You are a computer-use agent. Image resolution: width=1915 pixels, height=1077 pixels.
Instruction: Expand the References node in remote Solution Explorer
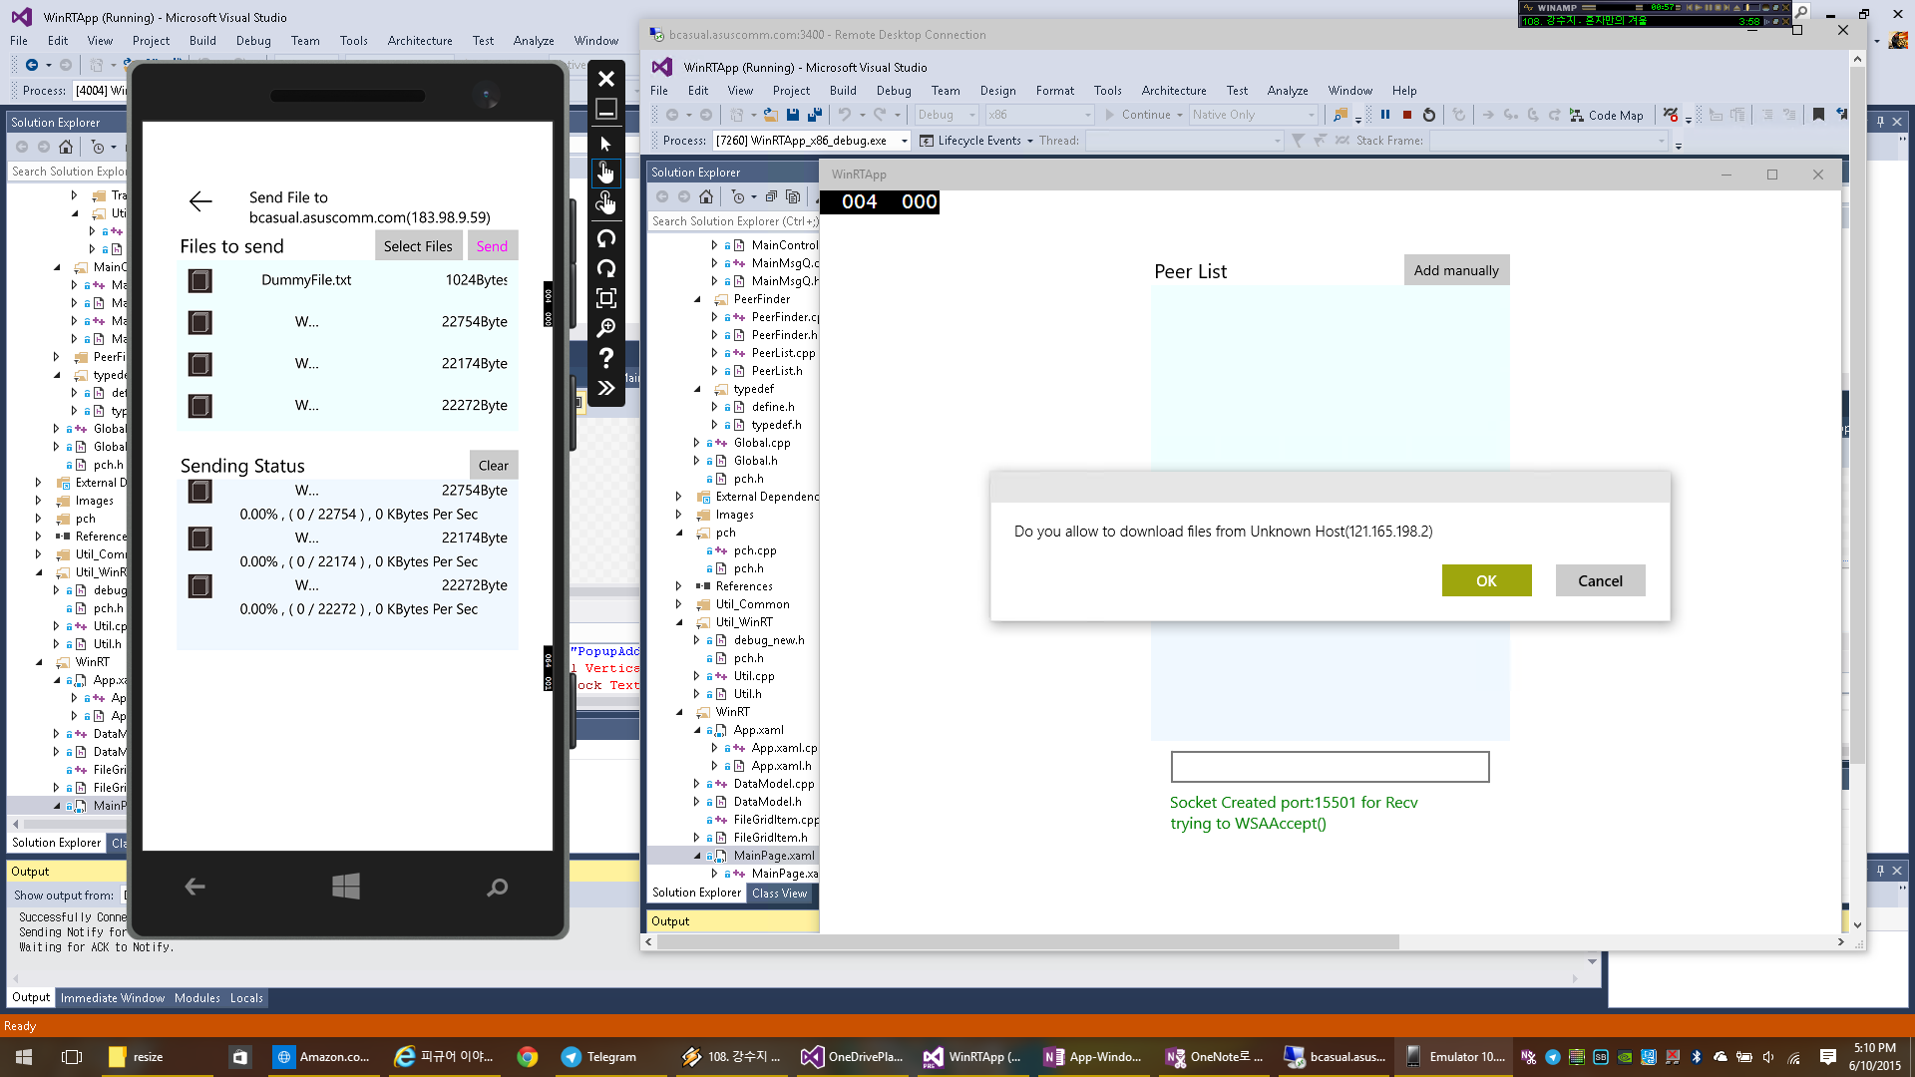pyautogui.click(x=679, y=586)
